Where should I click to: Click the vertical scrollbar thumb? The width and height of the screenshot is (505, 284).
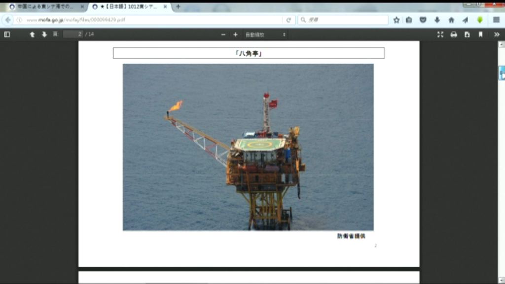502,73
